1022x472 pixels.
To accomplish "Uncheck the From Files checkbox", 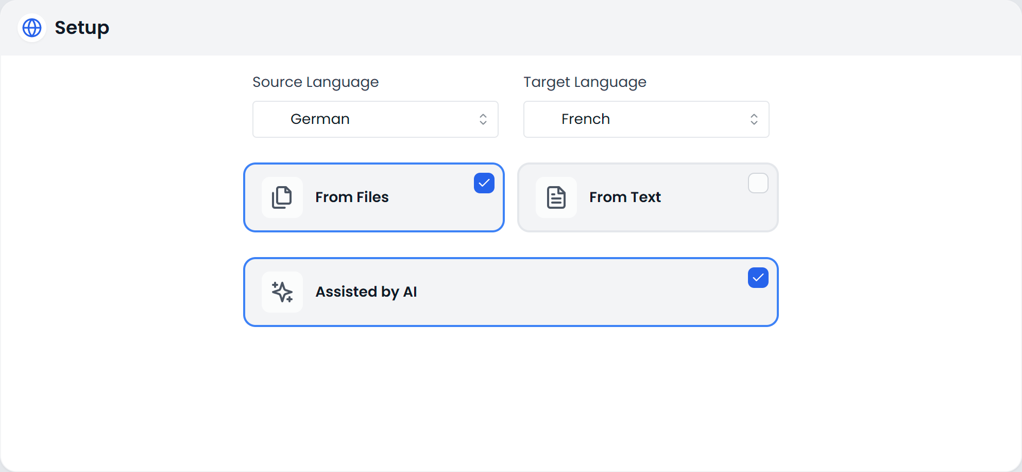I will [483, 183].
